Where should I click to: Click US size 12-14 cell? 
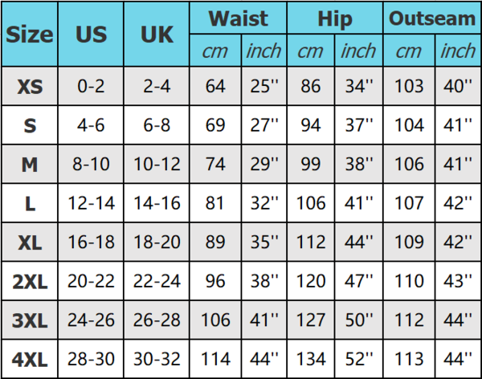[91, 204]
